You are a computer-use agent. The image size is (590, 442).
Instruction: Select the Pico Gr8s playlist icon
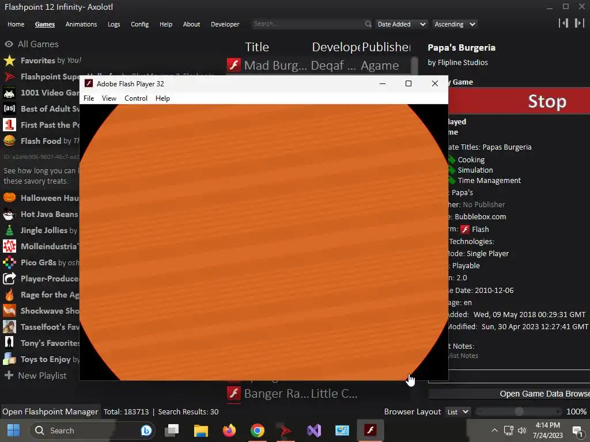(9, 262)
